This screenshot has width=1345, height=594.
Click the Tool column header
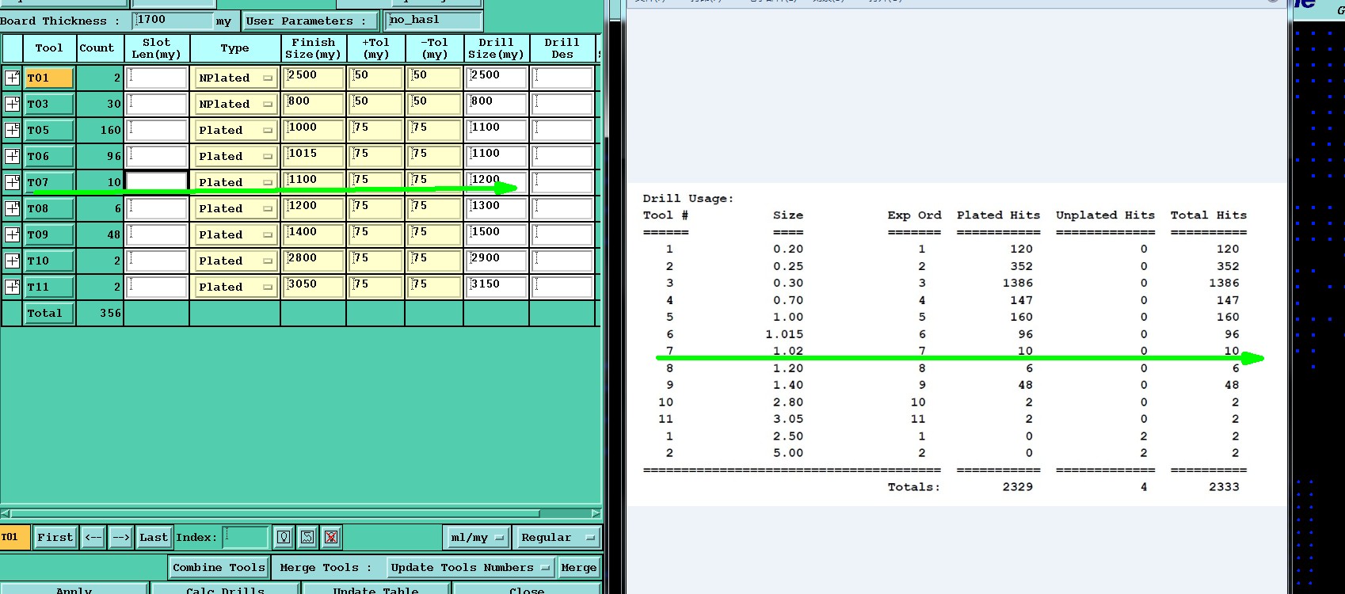click(49, 48)
